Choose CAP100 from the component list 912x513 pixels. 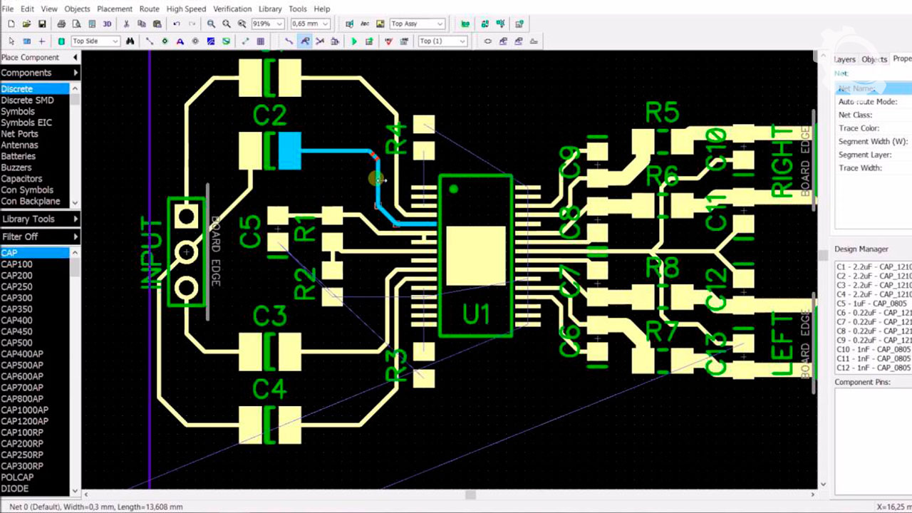tap(16, 264)
